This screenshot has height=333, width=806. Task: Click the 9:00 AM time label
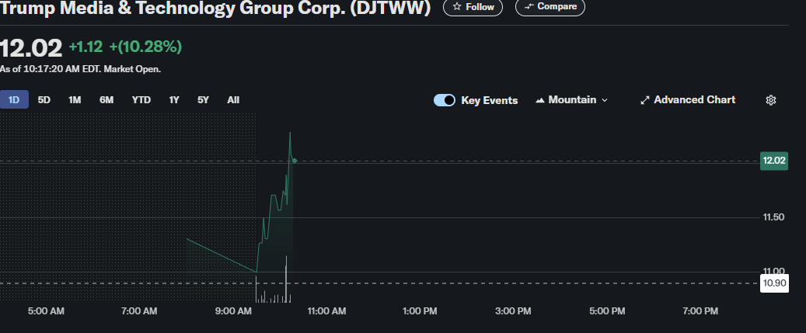[233, 311]
